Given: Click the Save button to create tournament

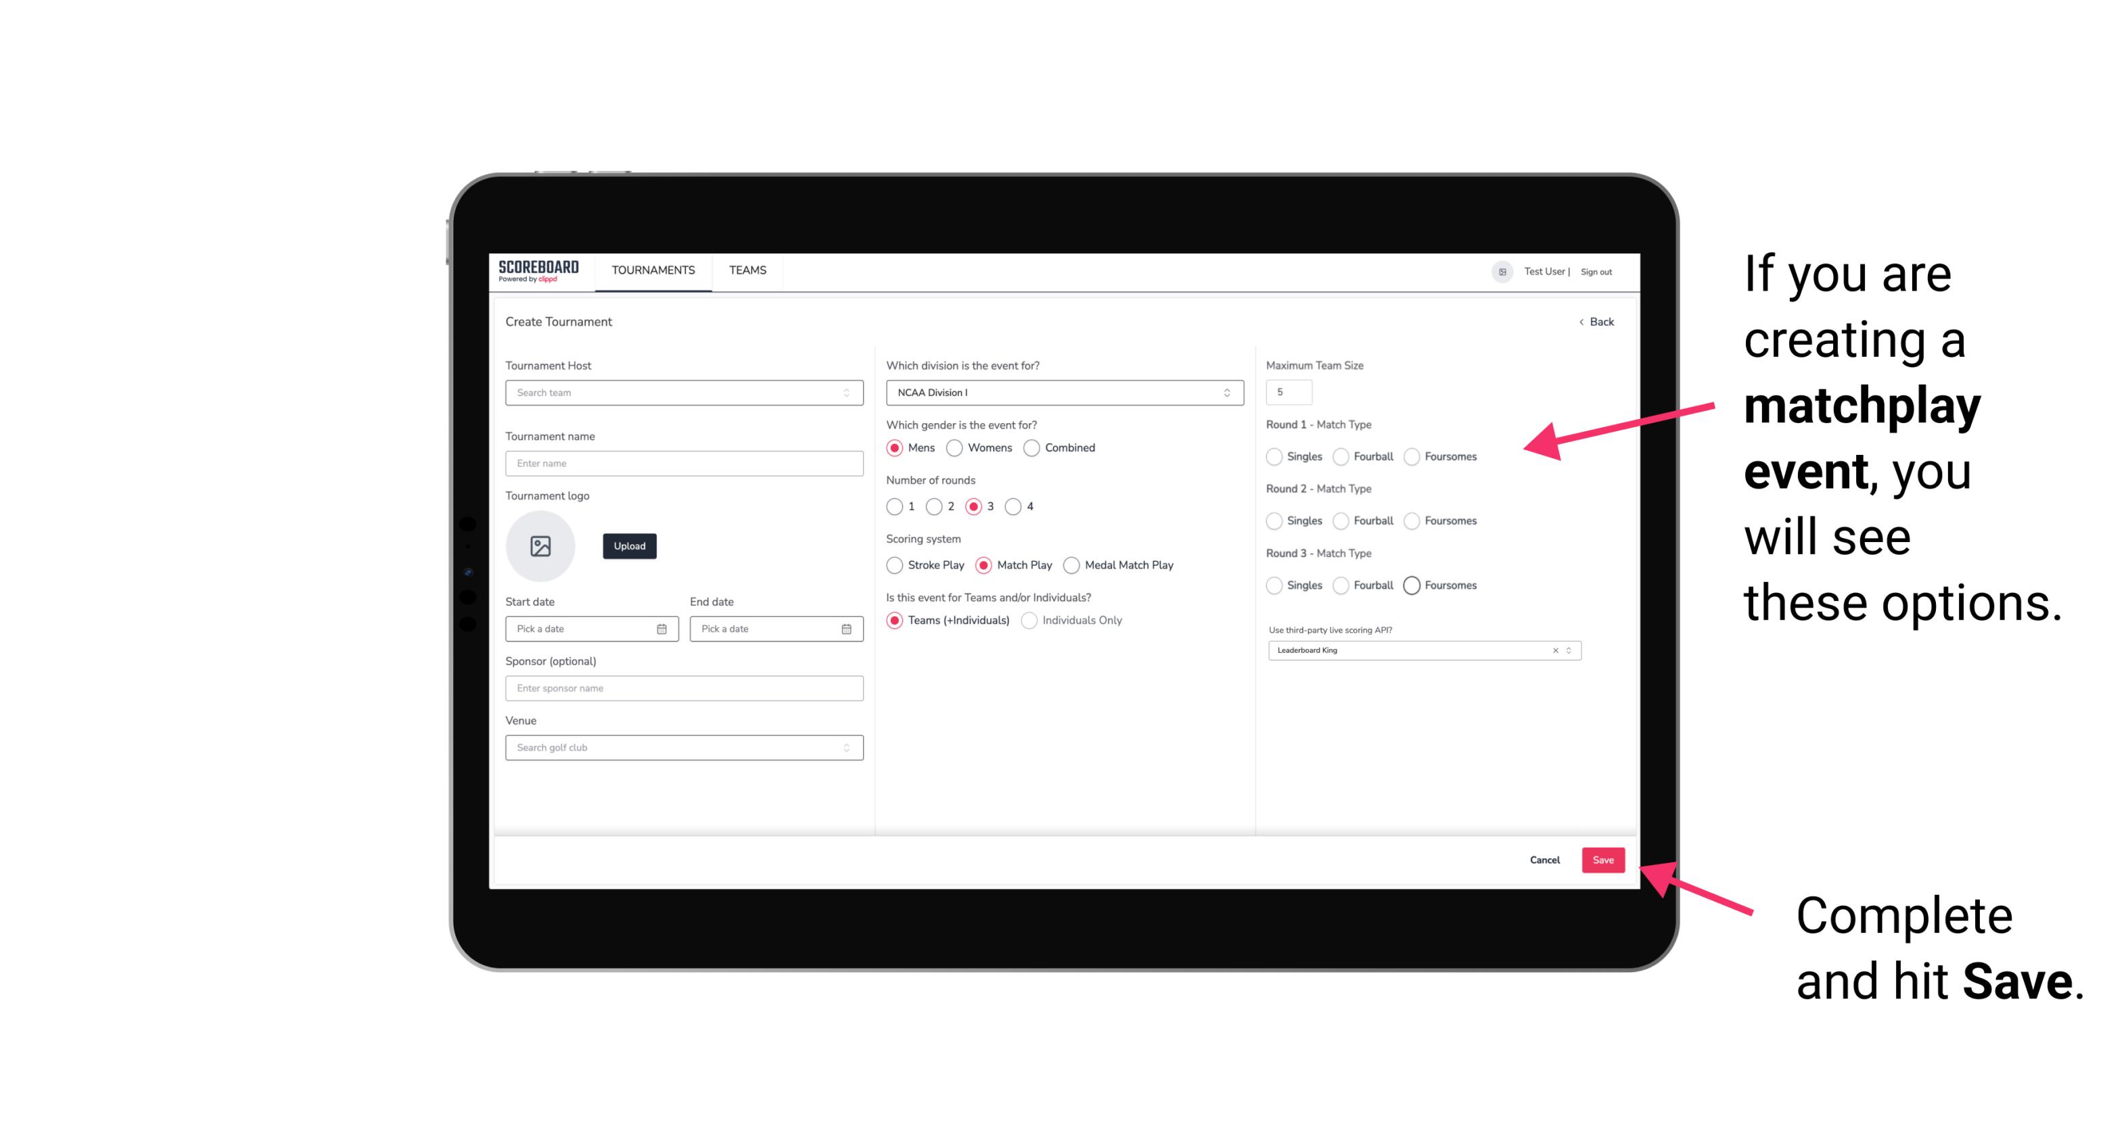Looking at the screenshot, I should pos(1602,860).
